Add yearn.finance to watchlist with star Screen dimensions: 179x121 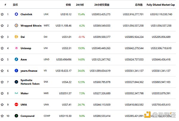(2, 71)
